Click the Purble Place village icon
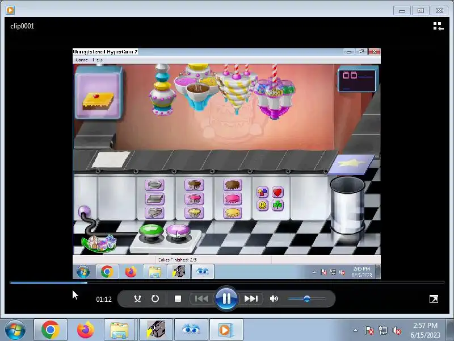Image resolution: width=454 pixels, height=341 pixels. click(x=99, y=243)
